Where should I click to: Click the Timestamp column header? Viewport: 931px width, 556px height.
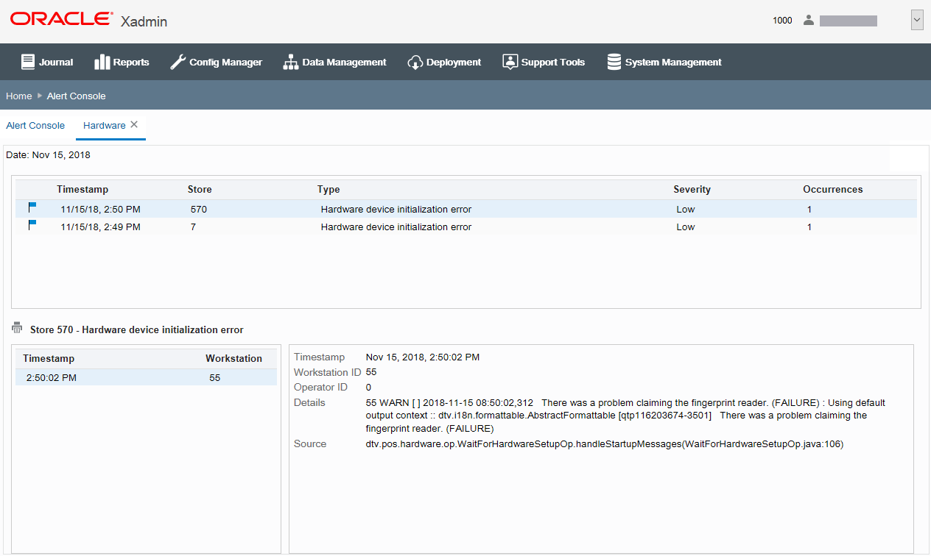(82, 189)
